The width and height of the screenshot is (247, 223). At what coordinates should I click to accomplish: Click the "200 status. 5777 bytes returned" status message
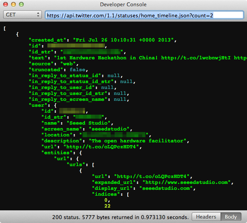pos(121,217)
